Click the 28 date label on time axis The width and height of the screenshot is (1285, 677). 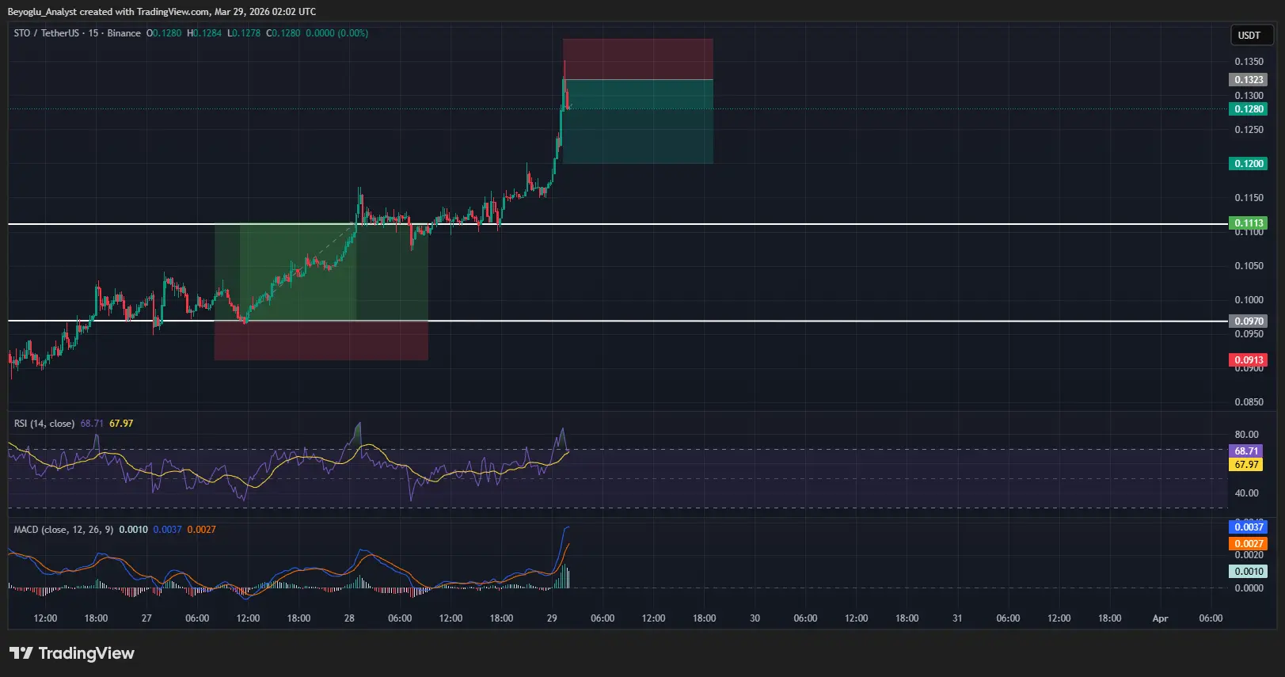point(349,618)
